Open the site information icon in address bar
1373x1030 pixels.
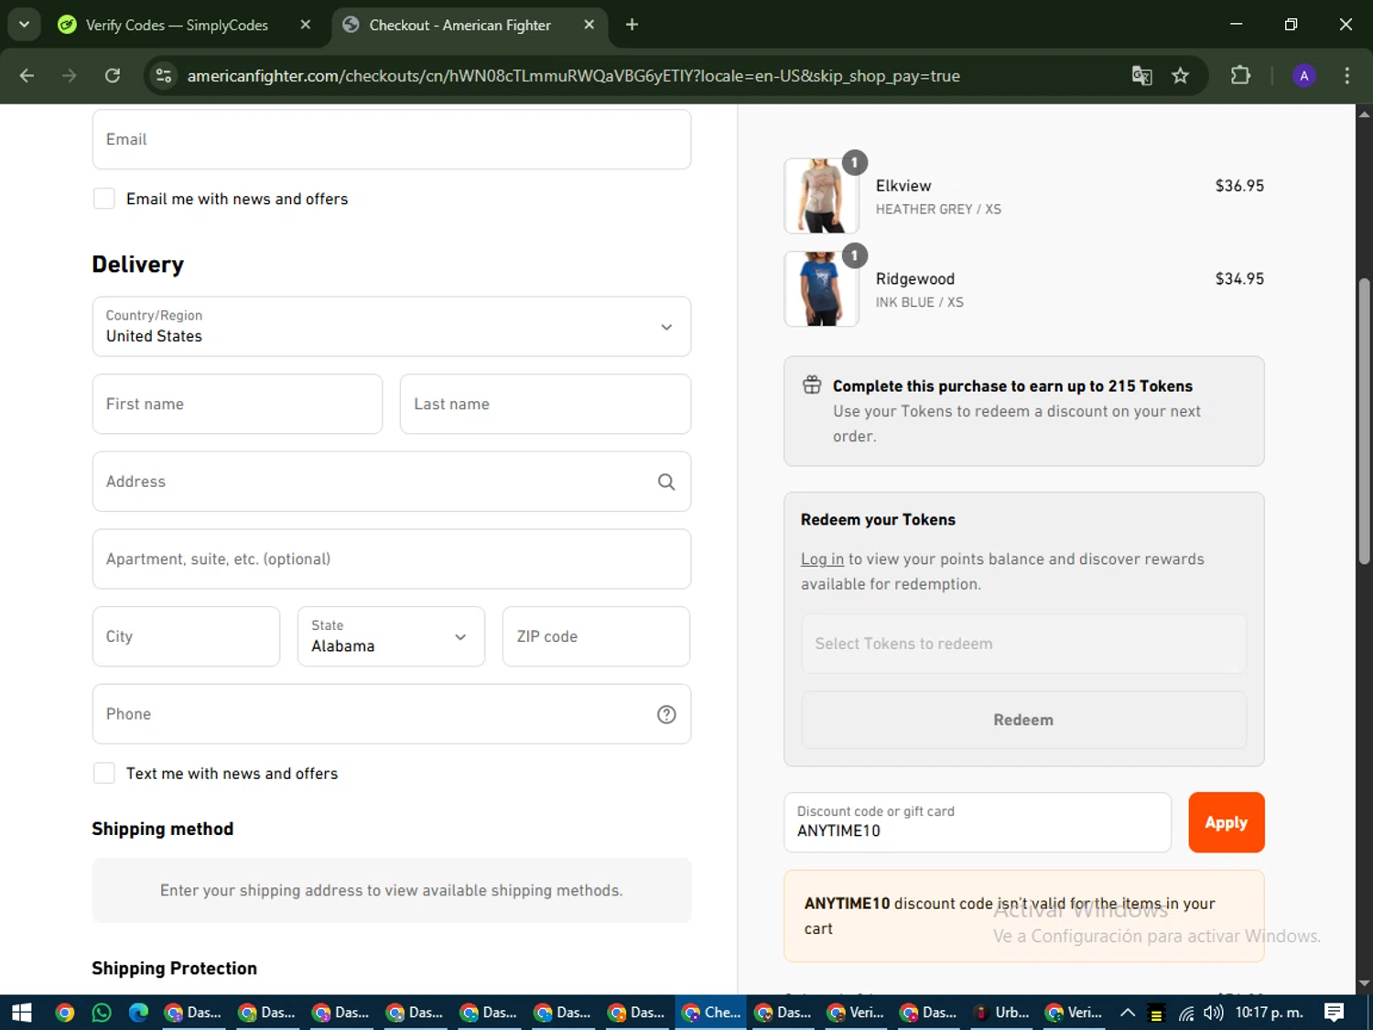click(x=164, y=76)
